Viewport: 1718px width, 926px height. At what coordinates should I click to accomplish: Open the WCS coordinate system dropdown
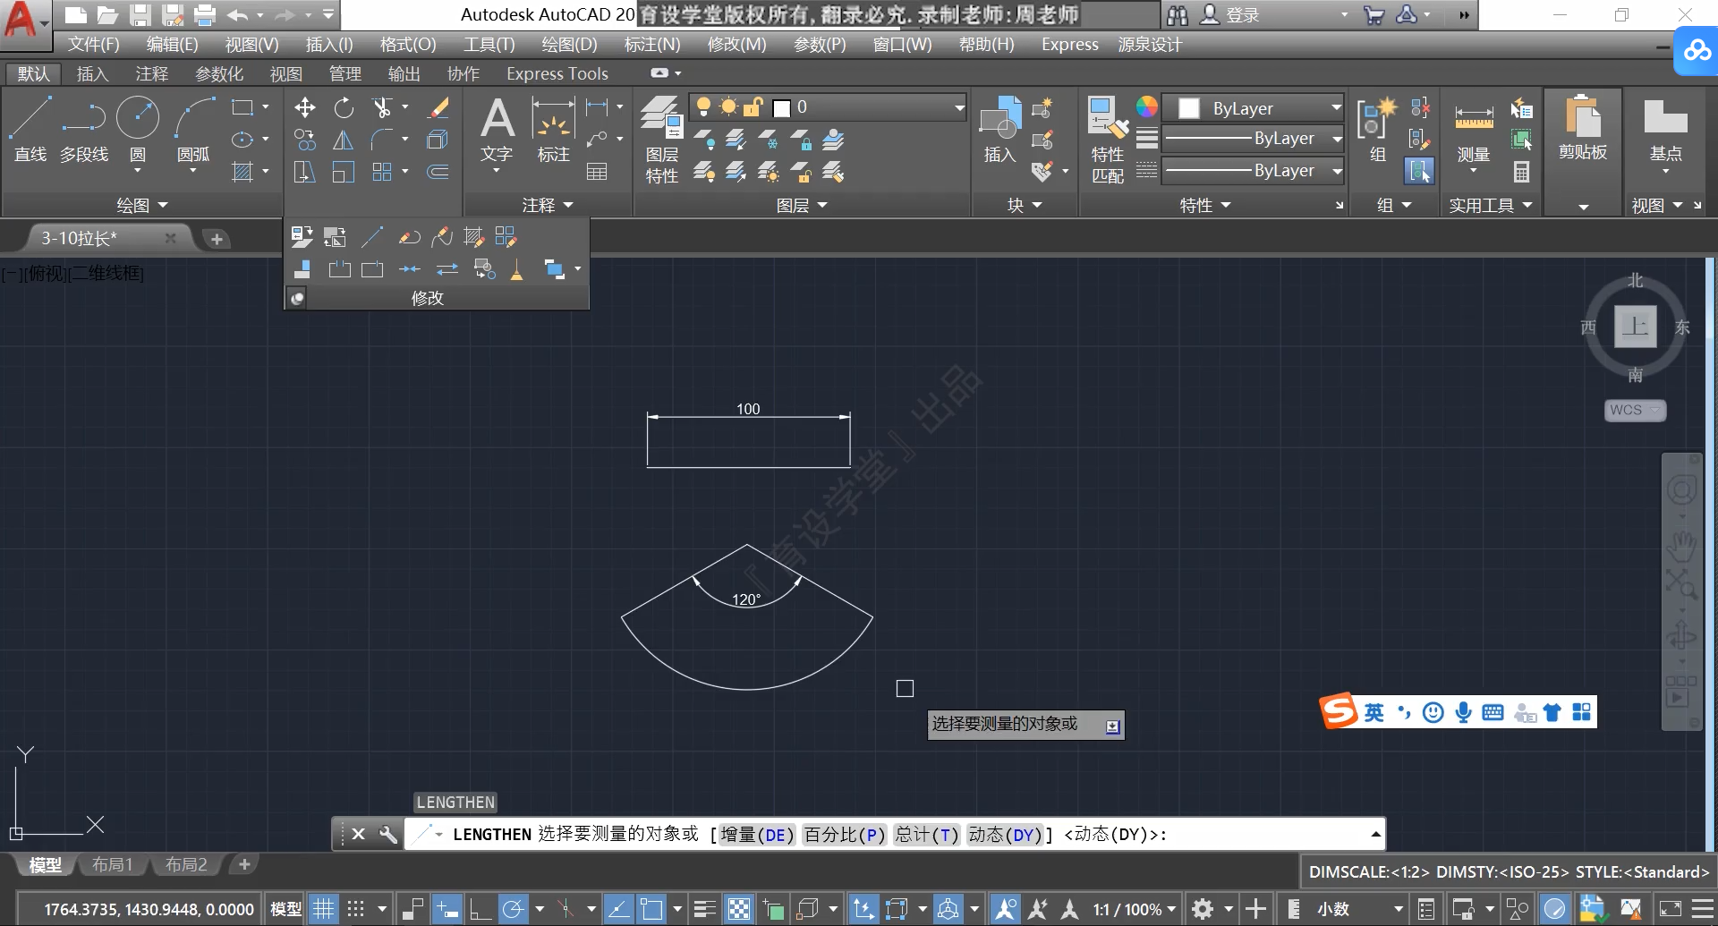point(1635,410)
